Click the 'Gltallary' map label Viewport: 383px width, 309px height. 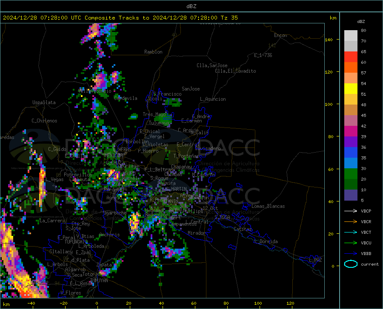coord(61,252)
